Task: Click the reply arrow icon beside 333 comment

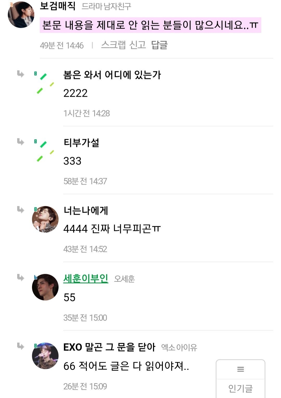Action: 21,142
